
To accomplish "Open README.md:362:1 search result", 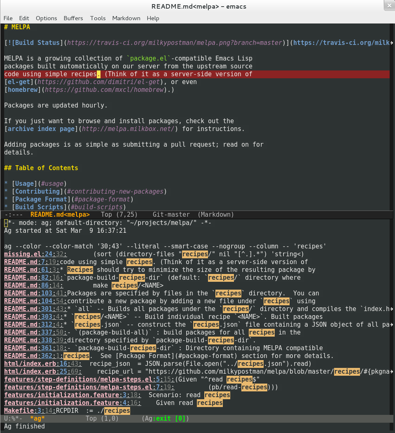I will point(34,356).
